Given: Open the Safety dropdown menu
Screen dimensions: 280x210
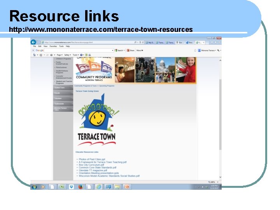Looking at the screenshot, I should coord(68,55).
